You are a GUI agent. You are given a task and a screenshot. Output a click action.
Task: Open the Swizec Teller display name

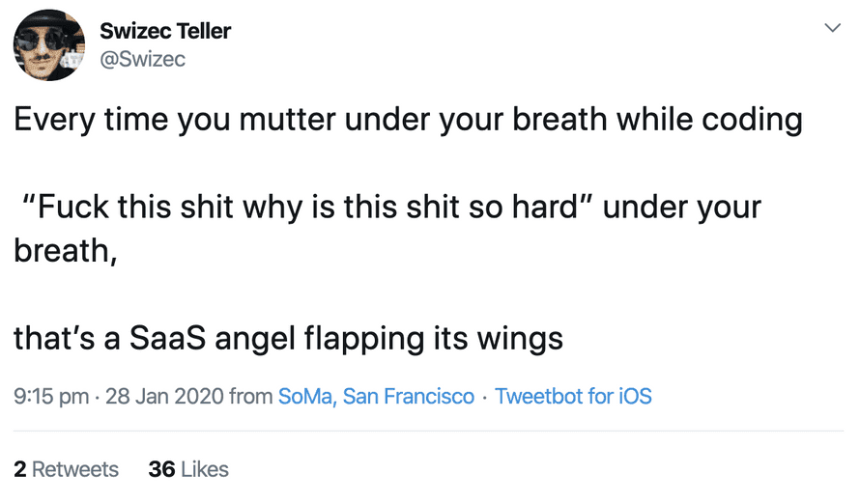165,31
